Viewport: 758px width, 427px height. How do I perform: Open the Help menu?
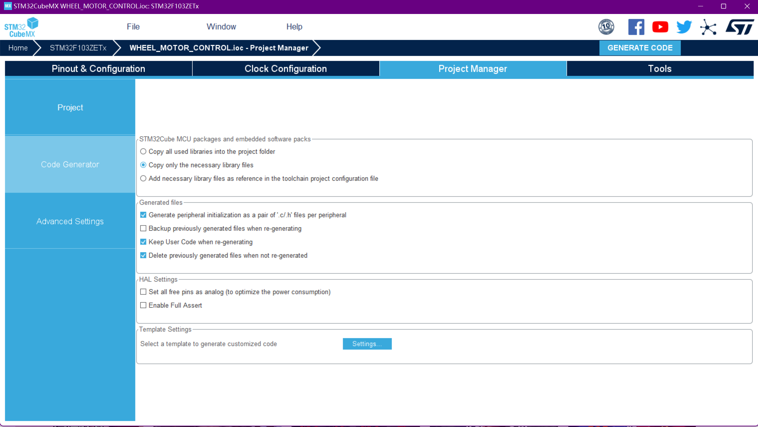(x=294, y=27)
